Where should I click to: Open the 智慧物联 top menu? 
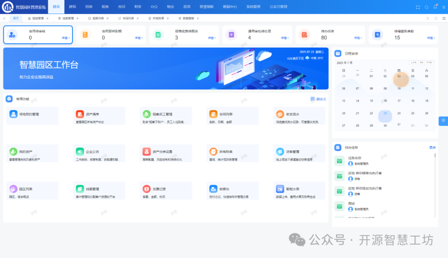click(207, 7)
